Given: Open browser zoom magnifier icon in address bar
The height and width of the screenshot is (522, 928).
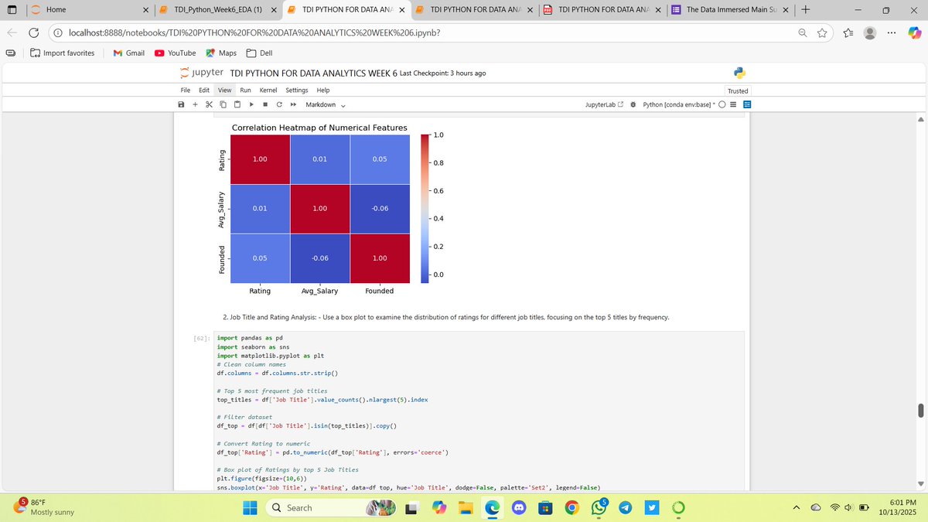Looking at the screenshot, I should 803,32.
